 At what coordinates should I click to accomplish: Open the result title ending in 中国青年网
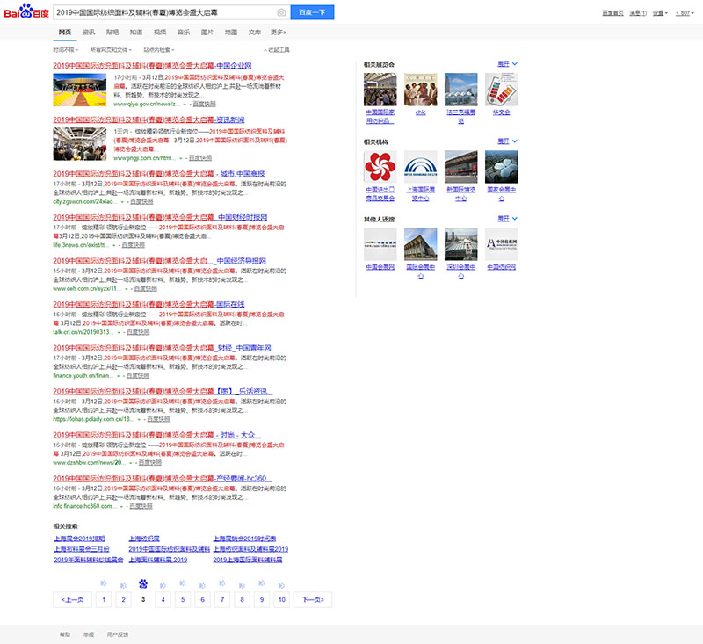[x=162, y=348]
